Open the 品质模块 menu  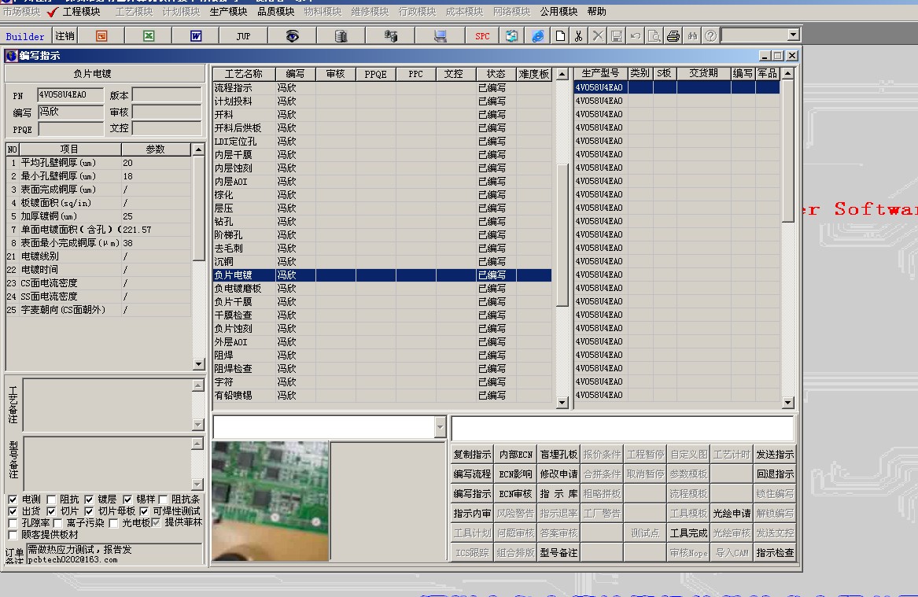pos(275,12)
